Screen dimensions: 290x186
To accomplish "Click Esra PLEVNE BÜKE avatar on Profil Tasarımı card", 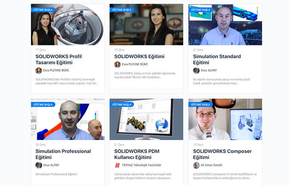I will (x=39, y=70).
